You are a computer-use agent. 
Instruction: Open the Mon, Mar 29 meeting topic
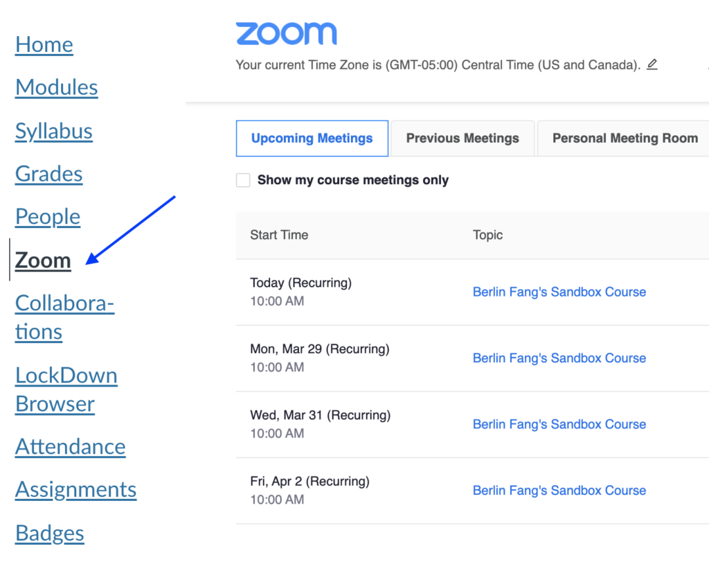[x=559, y=358]
